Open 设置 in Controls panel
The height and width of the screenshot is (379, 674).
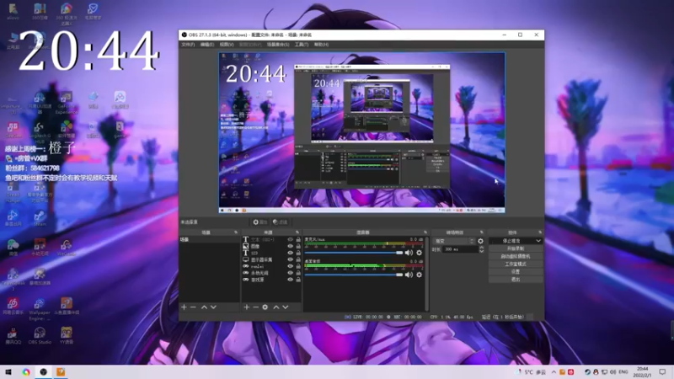(516, 272)
